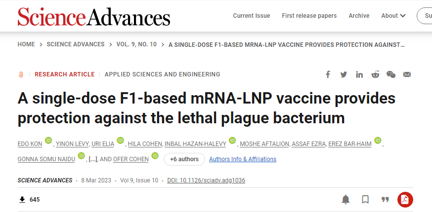Screen dimensions: 432x212
Task: Navigate to Vol. 9, No. 10 breadcrumb
Action: [x=137, y=44]
